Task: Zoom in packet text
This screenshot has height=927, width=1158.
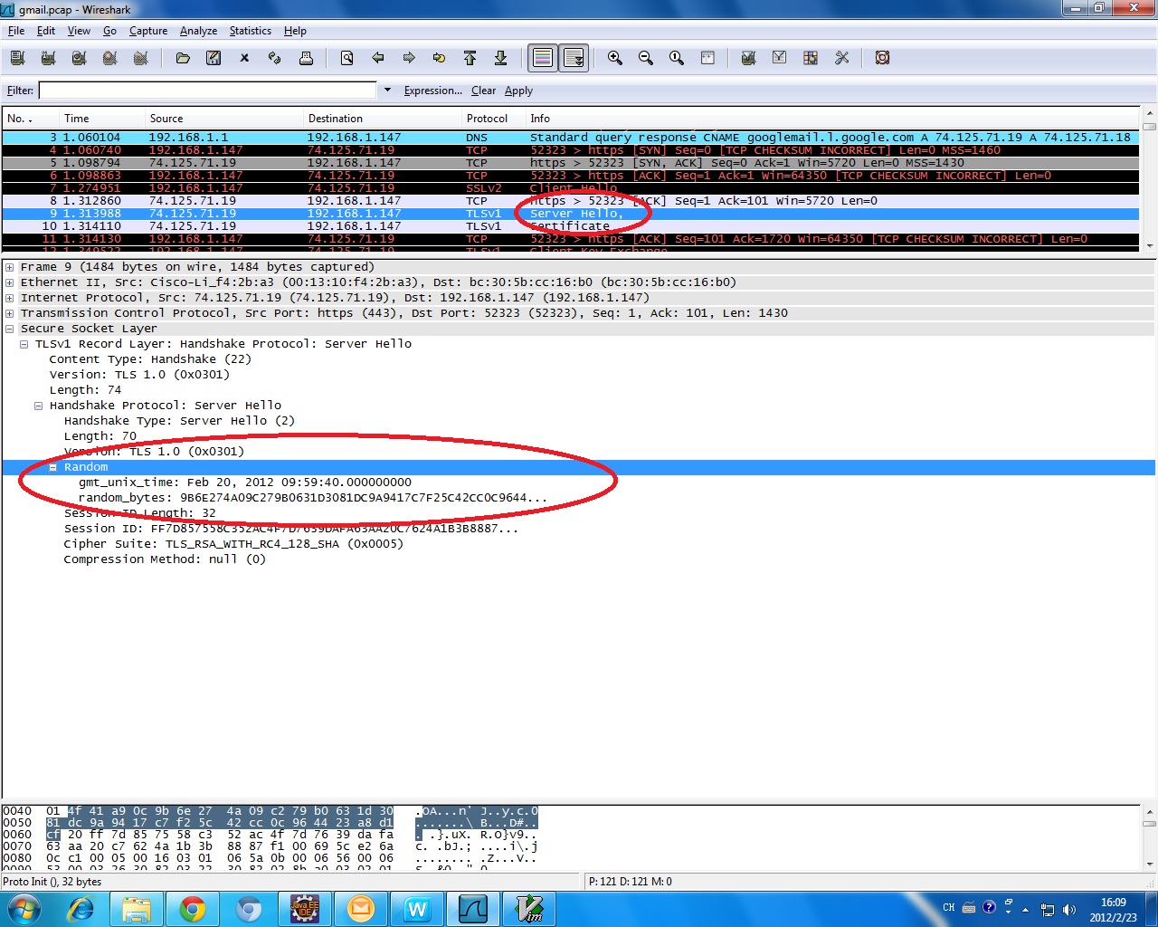Action: pos(615,58)
